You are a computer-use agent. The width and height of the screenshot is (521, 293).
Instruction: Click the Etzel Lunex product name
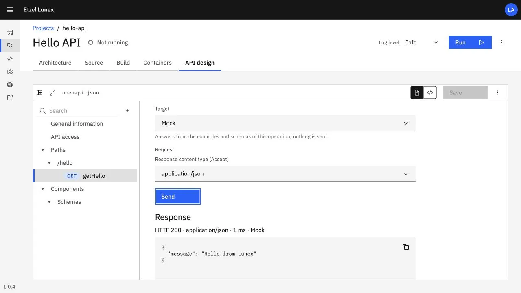coord(39,9)
